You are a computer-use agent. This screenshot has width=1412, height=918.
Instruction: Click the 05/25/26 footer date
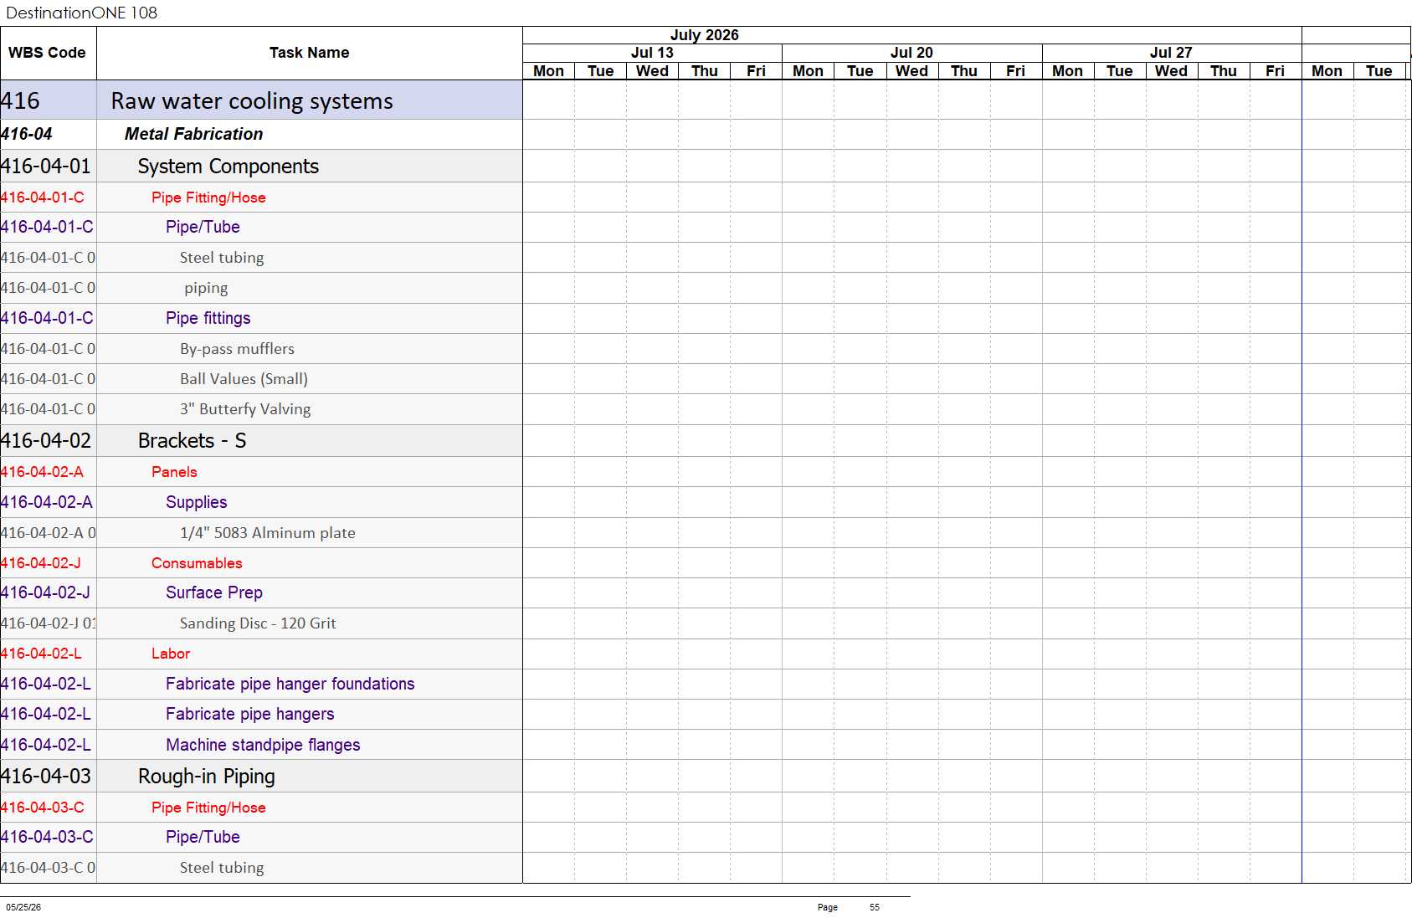point(23,907)
